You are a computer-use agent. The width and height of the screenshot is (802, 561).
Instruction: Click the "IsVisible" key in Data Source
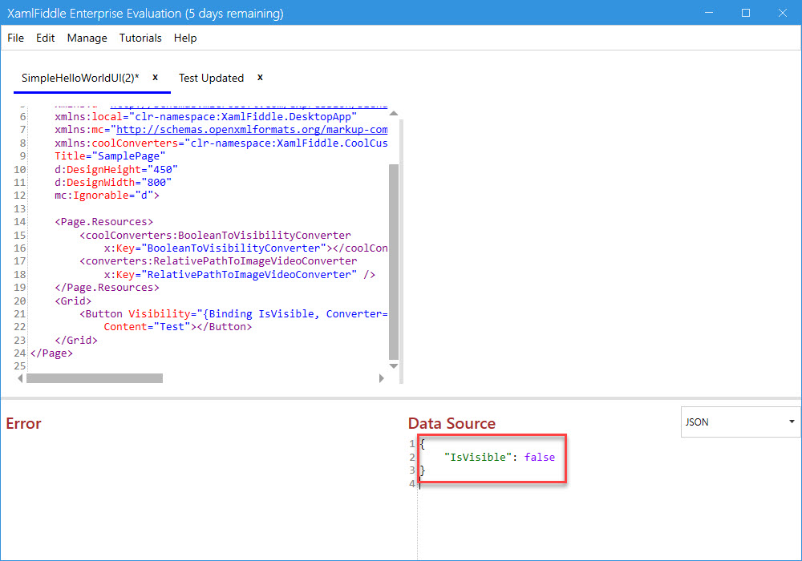click(479, 458)
